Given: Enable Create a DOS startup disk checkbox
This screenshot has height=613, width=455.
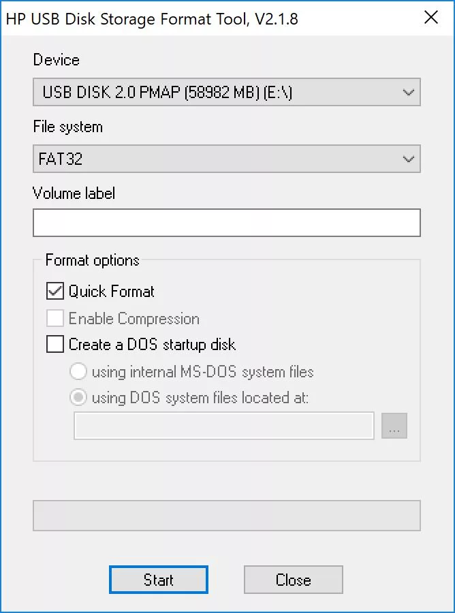Looking at the screenshot, I should [x=55, y=345].
